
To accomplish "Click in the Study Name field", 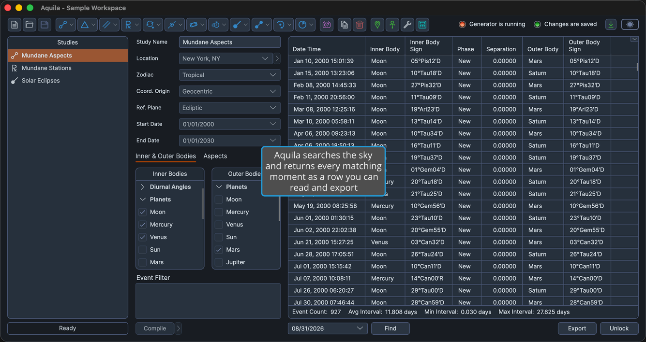I will [229, 42].
